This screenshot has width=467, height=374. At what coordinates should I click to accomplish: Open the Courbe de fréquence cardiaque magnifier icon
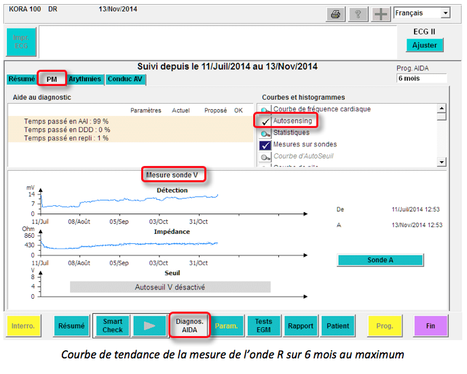tap(265, 110)
